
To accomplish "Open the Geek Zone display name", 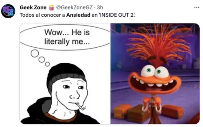I will [x=33, y=8].
